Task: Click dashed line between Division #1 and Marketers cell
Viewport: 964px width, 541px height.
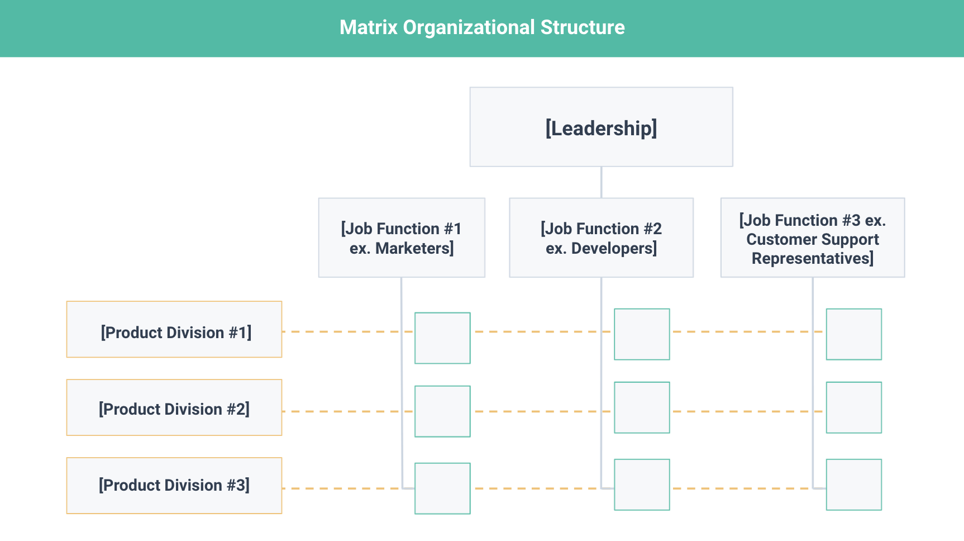Action: (x=348, y=331)
